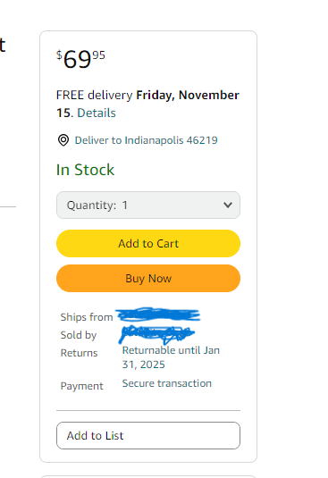Click the location pin icon

coord(63,140)
